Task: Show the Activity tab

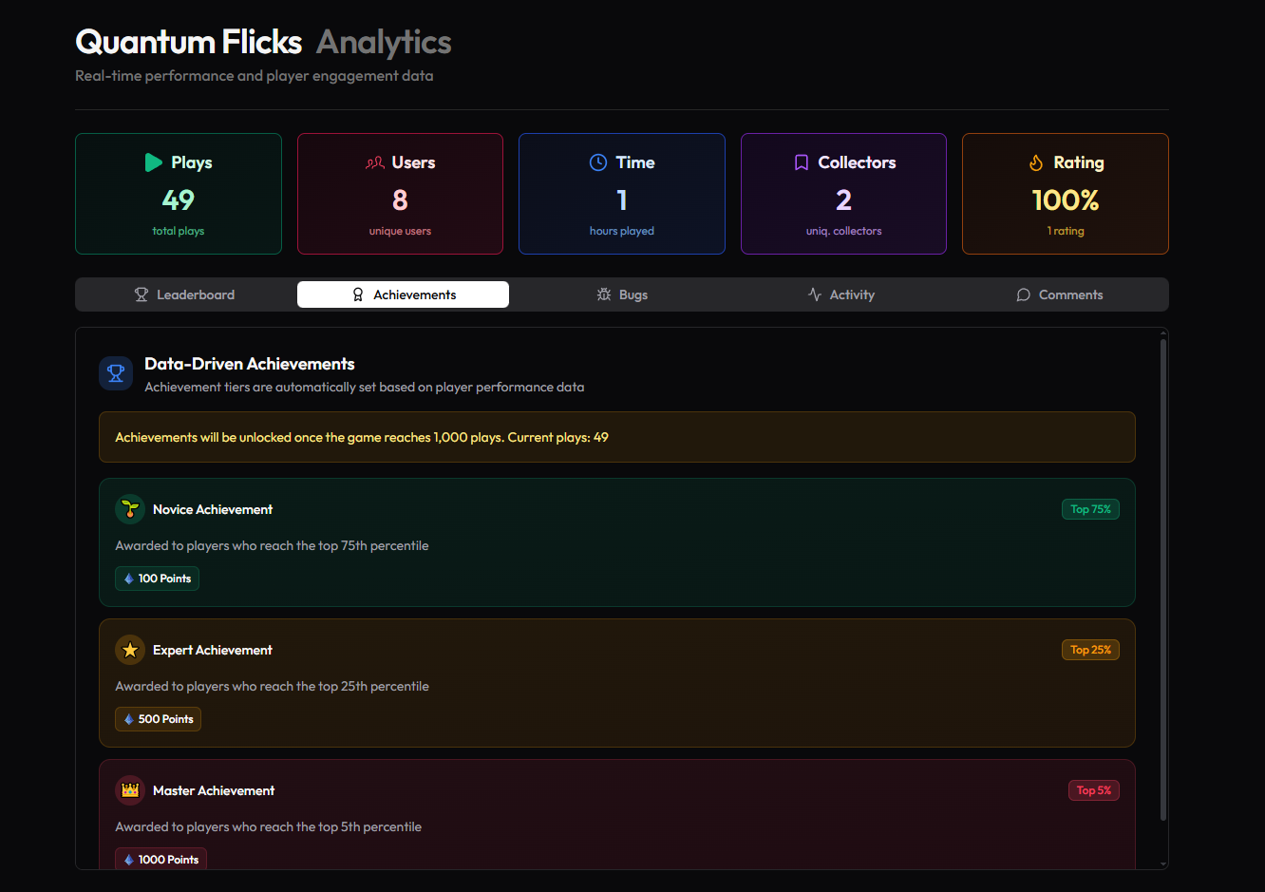Action: 840,294
